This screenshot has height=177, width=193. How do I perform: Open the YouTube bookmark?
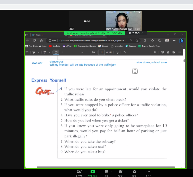pos(55,46)
